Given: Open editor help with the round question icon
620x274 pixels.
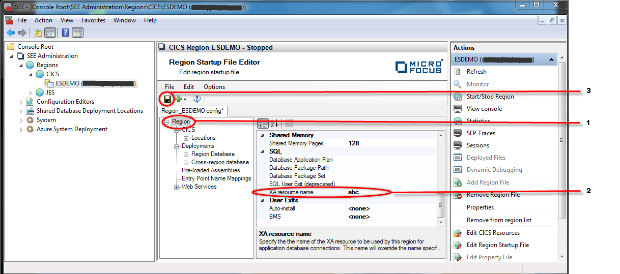Looking at the screenshot, I should (197, 99).
